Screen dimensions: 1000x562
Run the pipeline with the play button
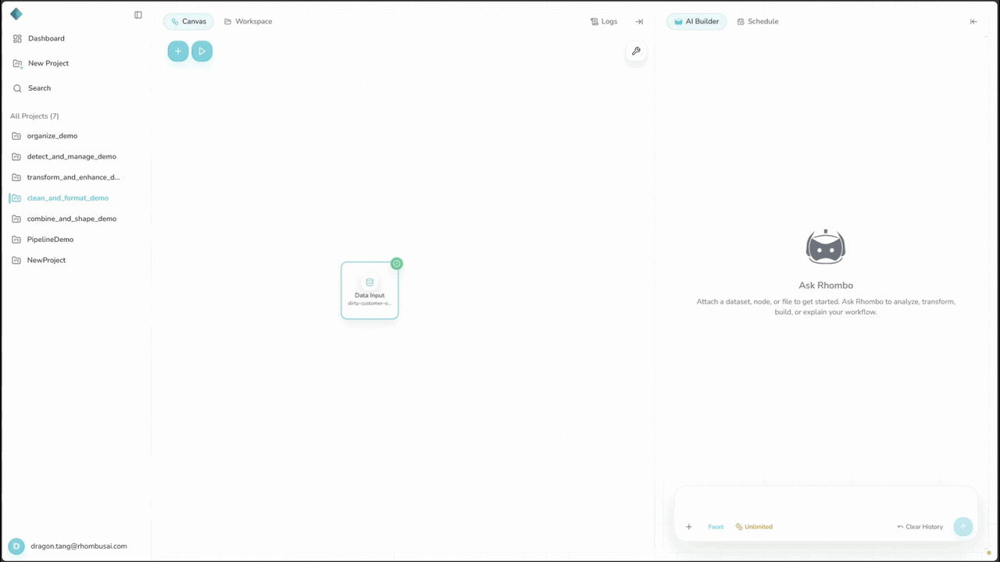202,52
